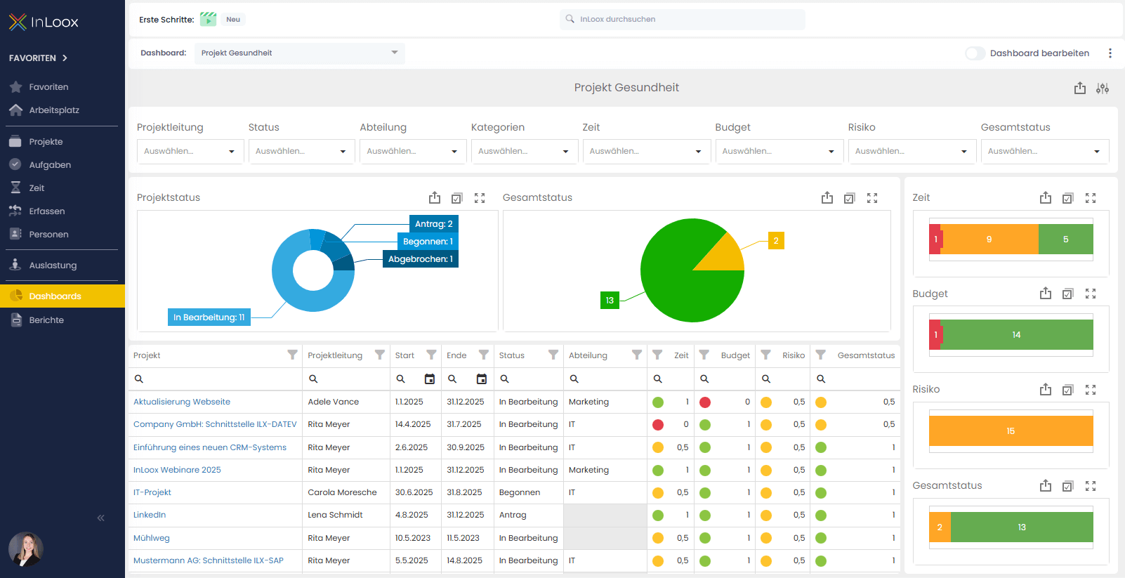Toggle Dashboard bearbeiten switch
Viewport: 1125px width, 578px height.
pos(975,53)
